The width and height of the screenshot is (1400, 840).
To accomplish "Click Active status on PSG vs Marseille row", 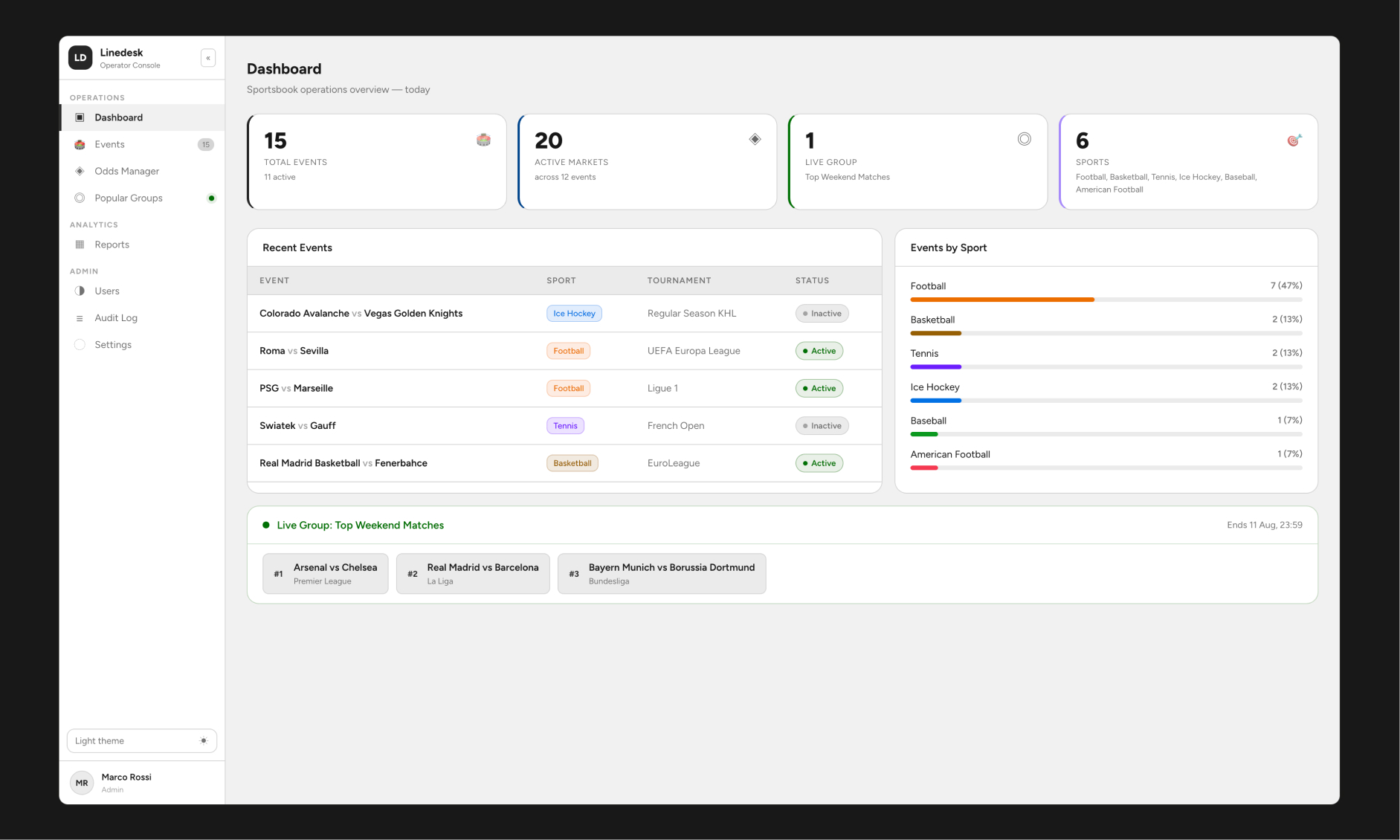I will pos(819,388).
